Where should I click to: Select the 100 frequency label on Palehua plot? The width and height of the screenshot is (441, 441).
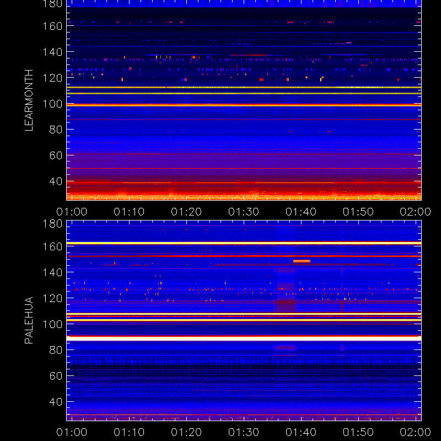pyautogui.click(x=52, y=324)
